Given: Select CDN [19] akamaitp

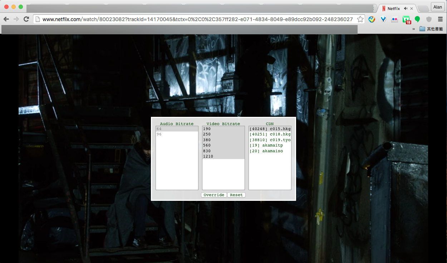Looking at the screenshot, I should (270, 145).
